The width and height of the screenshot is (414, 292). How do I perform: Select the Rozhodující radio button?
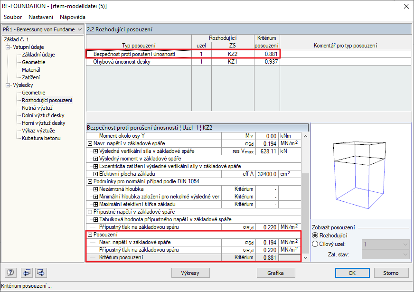(315, 235)
